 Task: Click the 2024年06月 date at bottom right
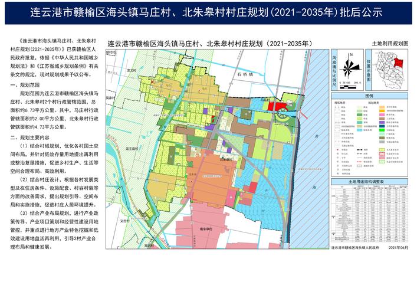coord(398,248)
